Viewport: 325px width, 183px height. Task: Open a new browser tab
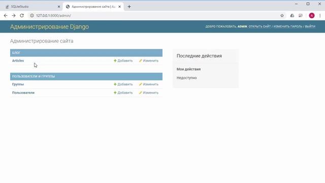coord(129,7)
